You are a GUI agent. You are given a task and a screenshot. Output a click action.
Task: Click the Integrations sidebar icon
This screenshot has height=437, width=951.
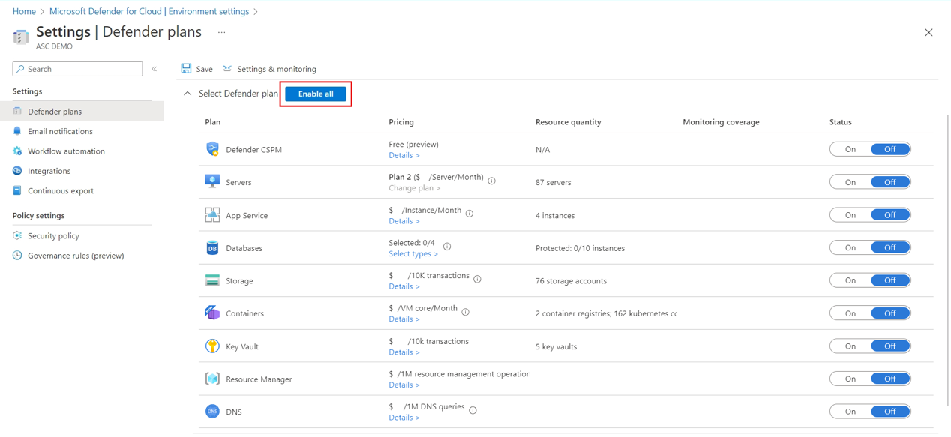tap(17, 171)
